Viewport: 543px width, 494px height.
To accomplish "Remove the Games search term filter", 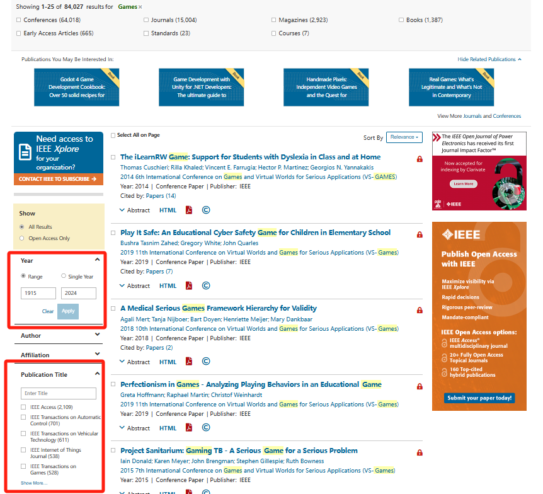I will pos(140,7).
